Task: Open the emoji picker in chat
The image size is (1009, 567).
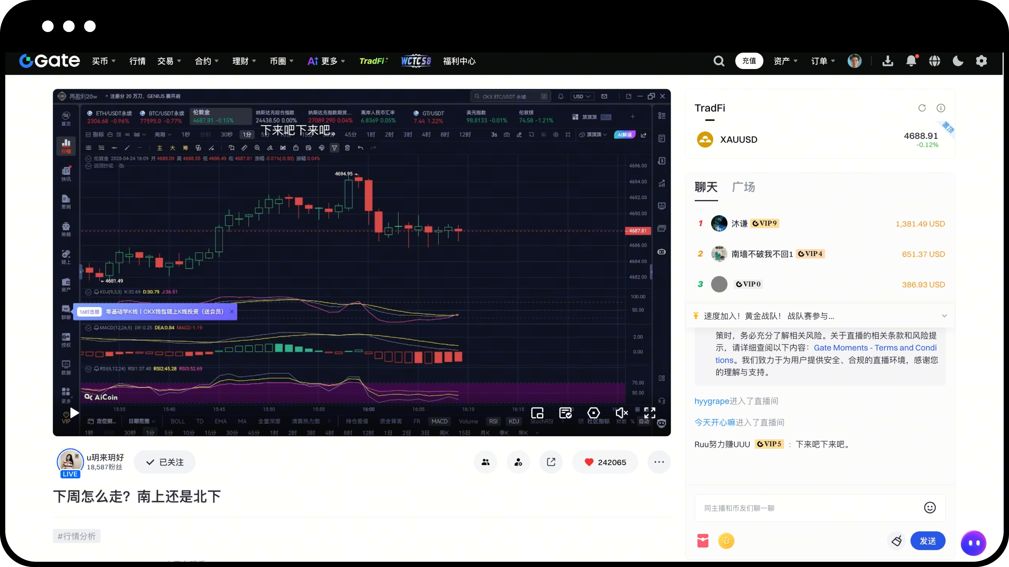Action: click(x=929, y=507)
